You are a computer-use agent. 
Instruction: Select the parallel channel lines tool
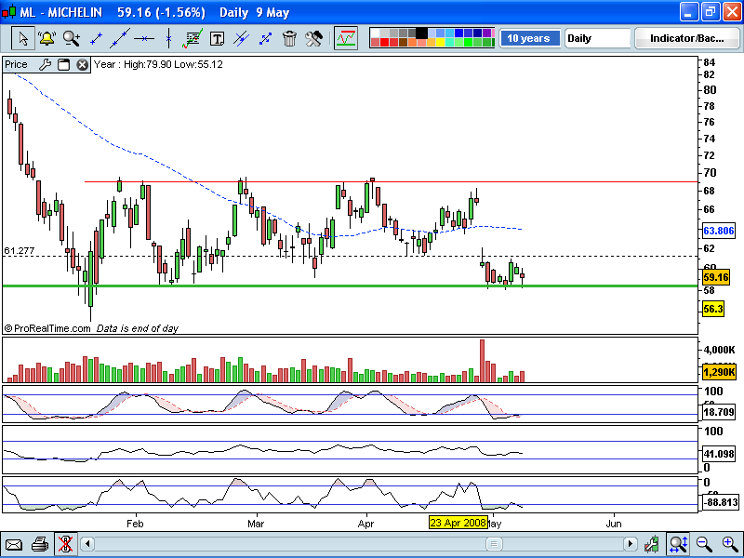[241, 38]
